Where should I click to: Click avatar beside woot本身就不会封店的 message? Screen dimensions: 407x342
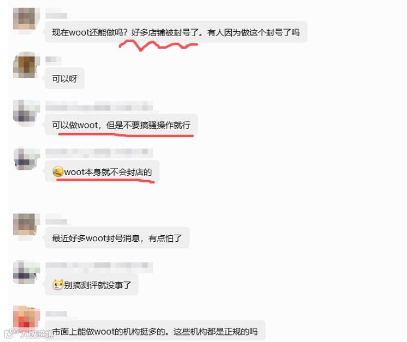pyautogui.click(x=26, y=158)
